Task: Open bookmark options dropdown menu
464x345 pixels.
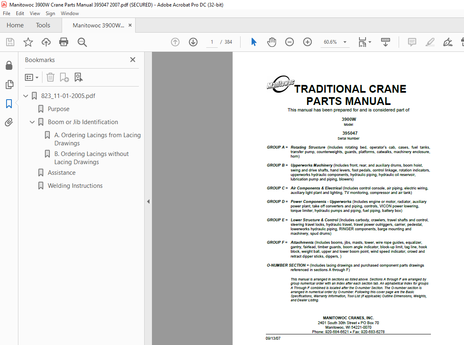Action: click(32, 77)
